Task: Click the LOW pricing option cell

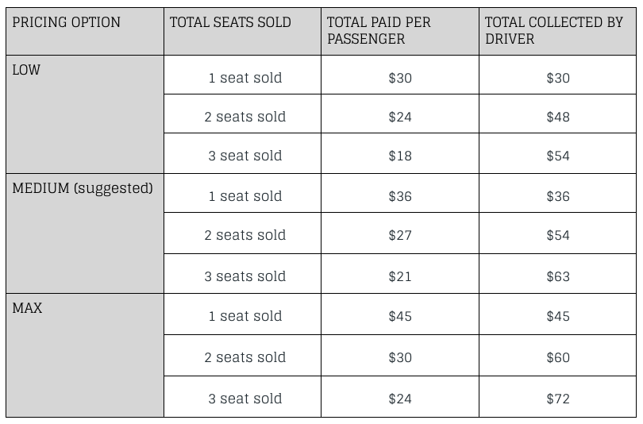Action: pyautogui.click(x=27, y=70)
